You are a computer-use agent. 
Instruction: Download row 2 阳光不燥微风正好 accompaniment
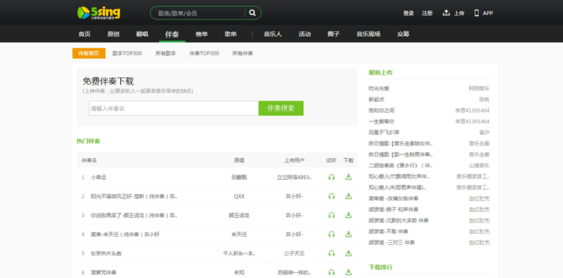pos(348,196)
